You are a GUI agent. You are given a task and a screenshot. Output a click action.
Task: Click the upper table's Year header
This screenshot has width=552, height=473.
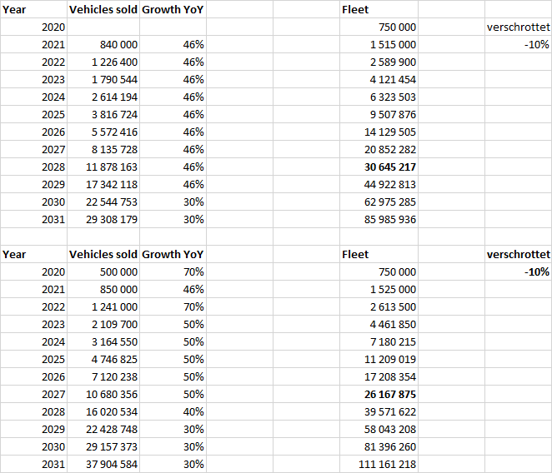coord(15,10)
